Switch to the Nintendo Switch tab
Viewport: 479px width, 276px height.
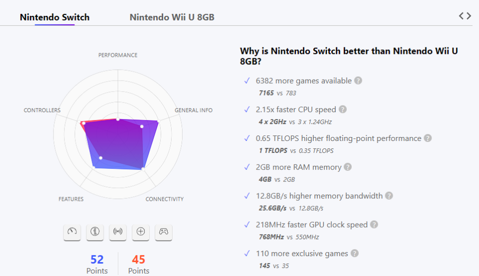[55, 17]
